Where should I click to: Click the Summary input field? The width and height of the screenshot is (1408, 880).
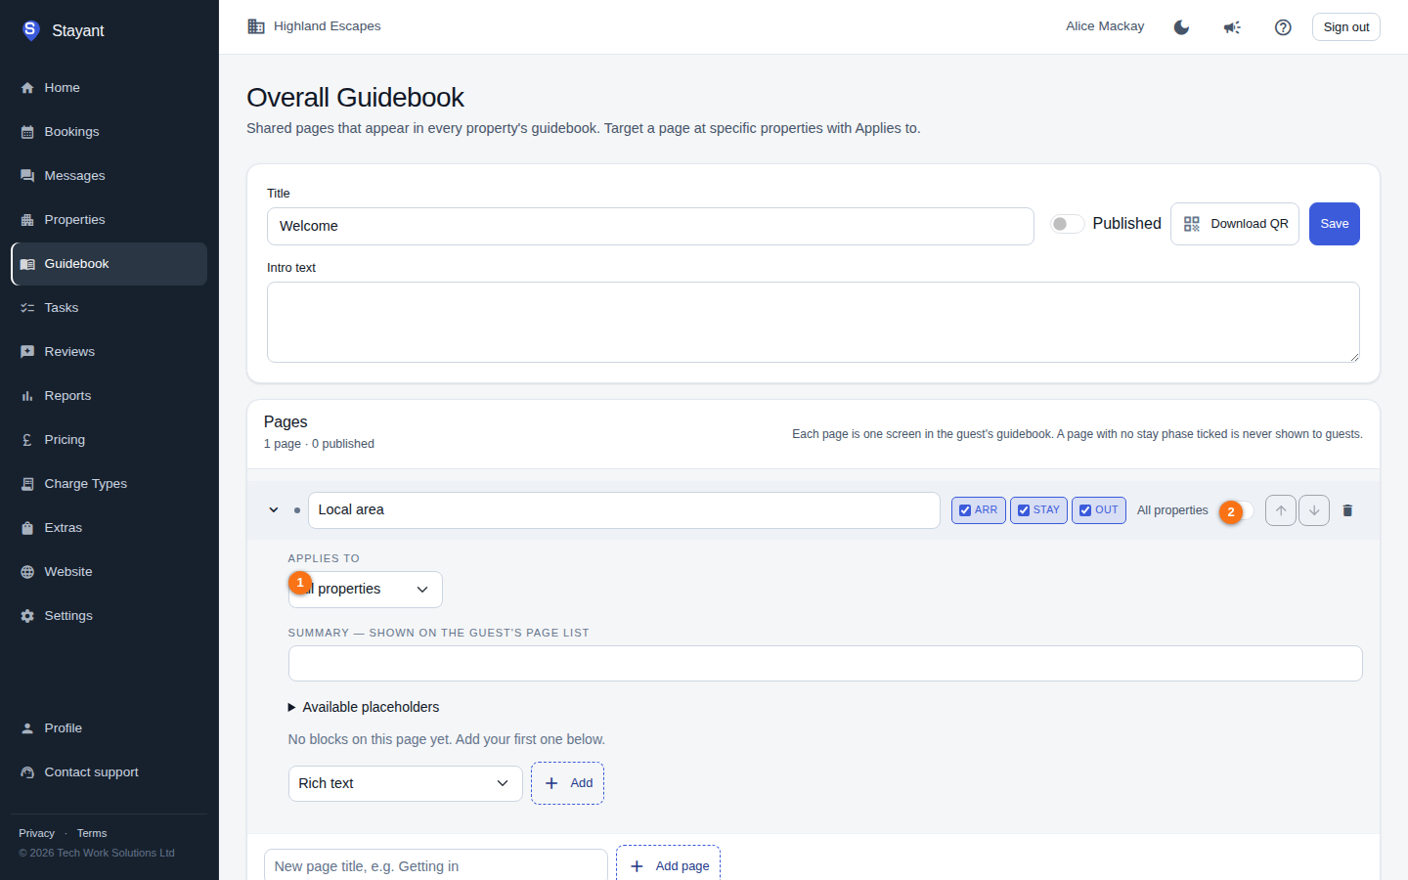click(825, 664)
